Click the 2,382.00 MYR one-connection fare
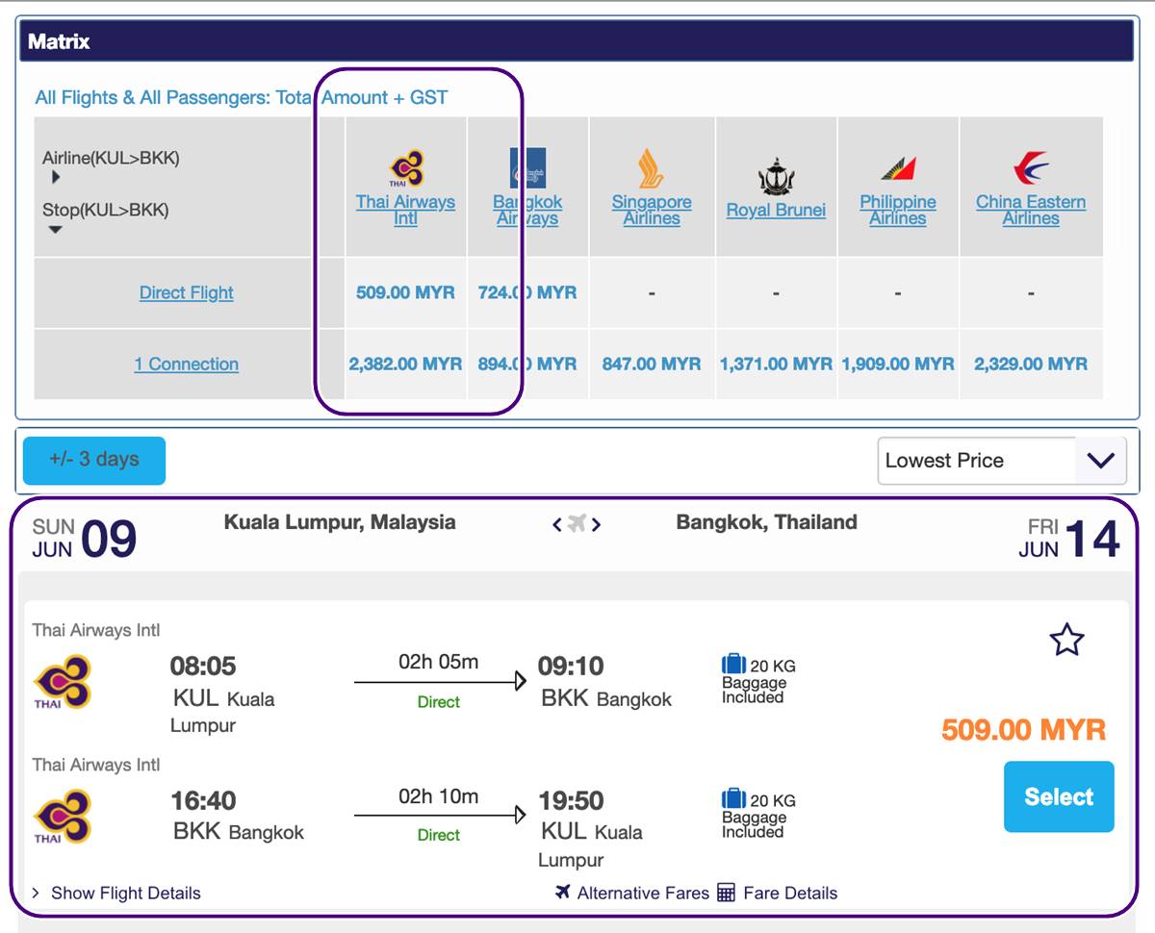1155x933 pixels. (x=405, y=364)
